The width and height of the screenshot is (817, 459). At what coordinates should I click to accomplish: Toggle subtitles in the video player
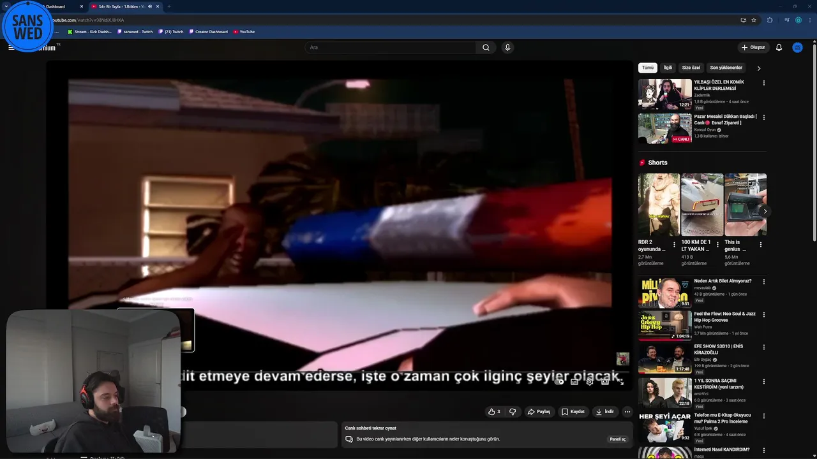(574, 382)
